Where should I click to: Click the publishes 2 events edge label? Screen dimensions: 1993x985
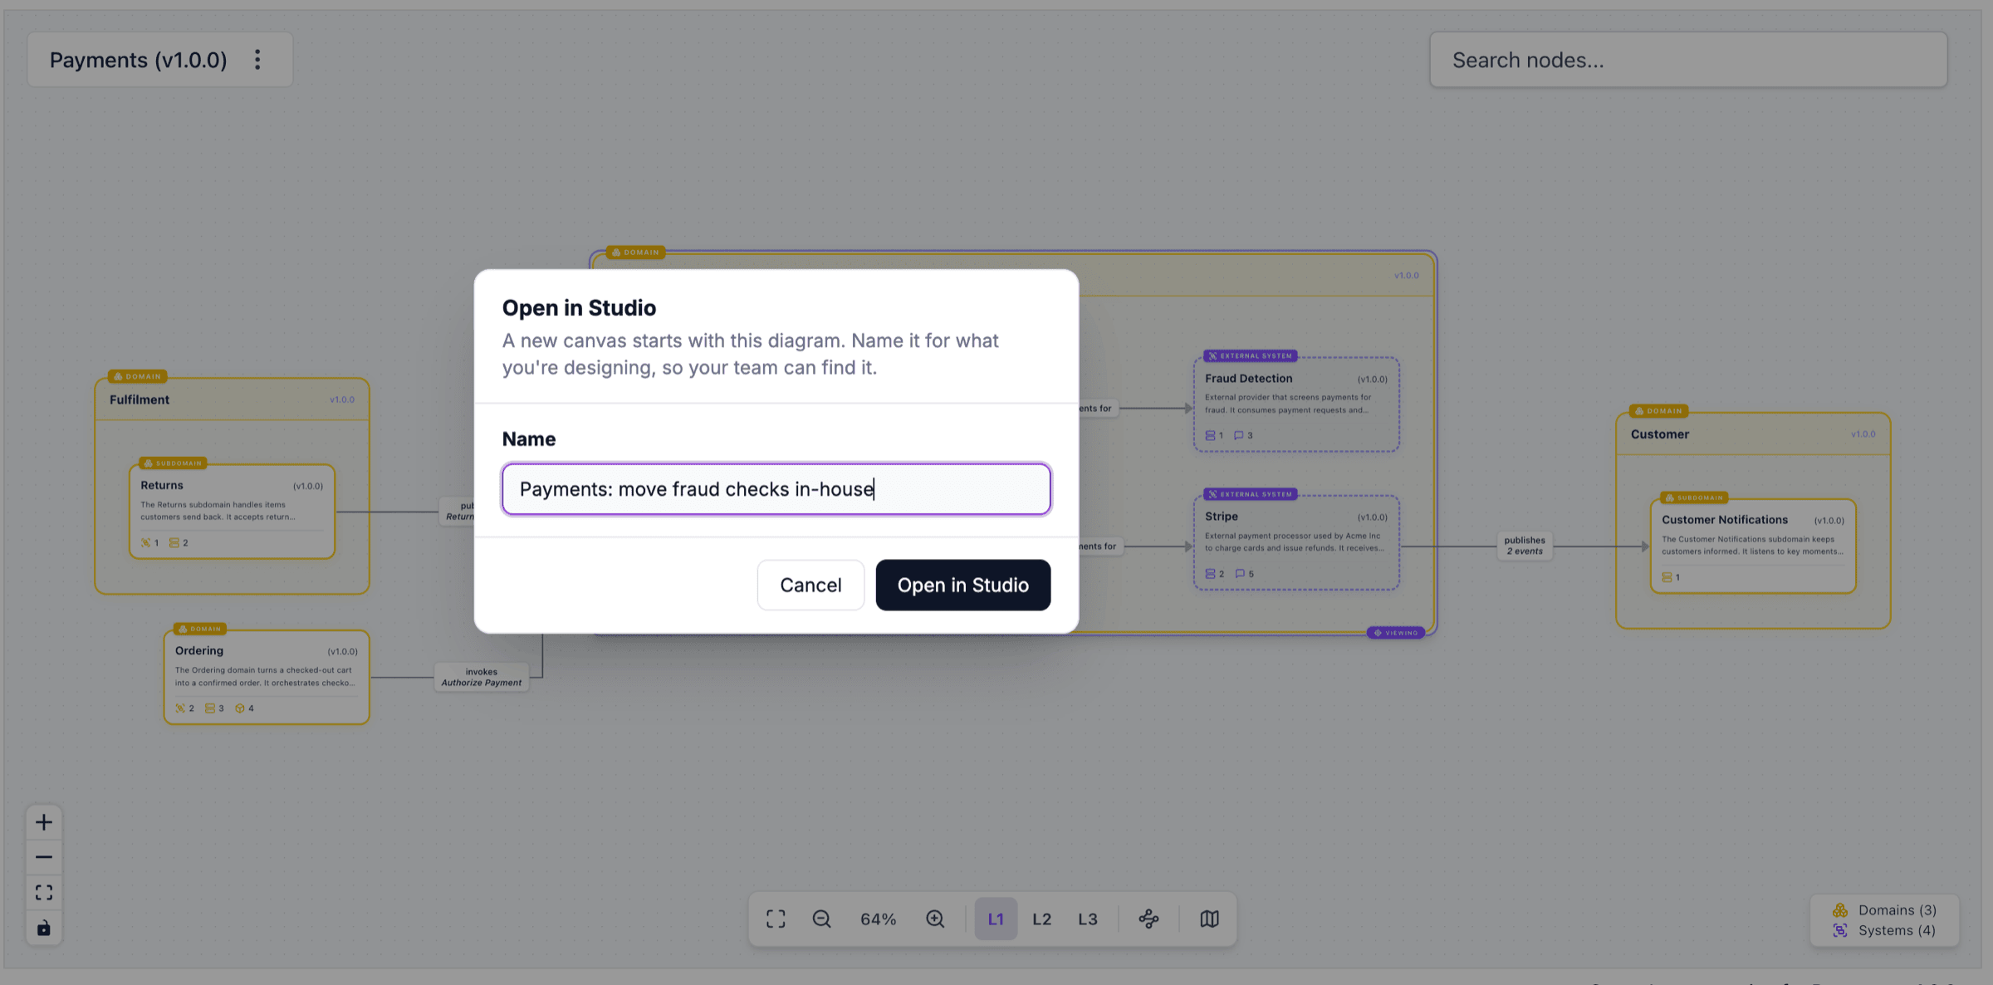(x=1525, y=546)
